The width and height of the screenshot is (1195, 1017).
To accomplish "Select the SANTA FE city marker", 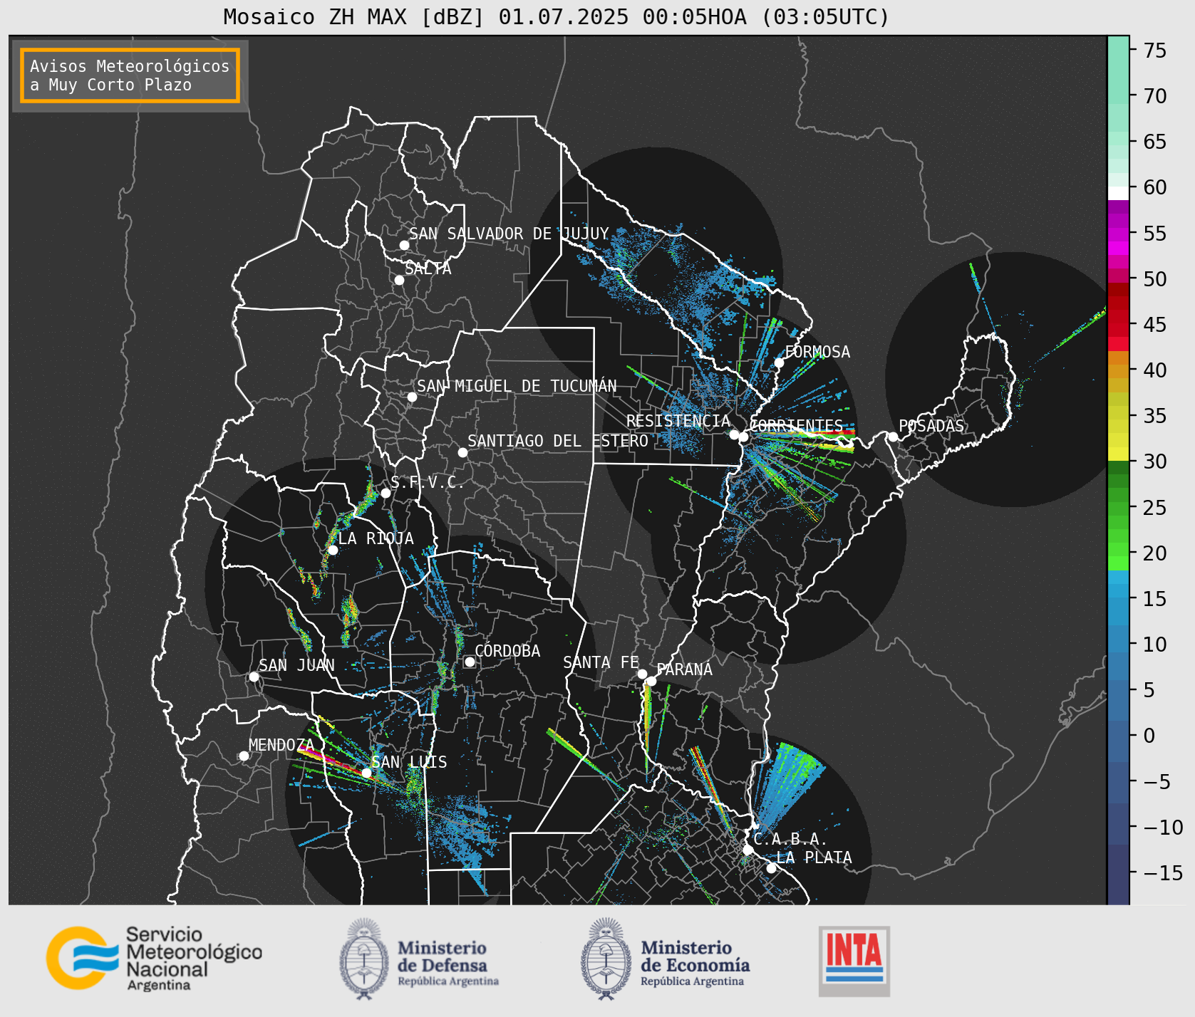I will click(642, 674).
